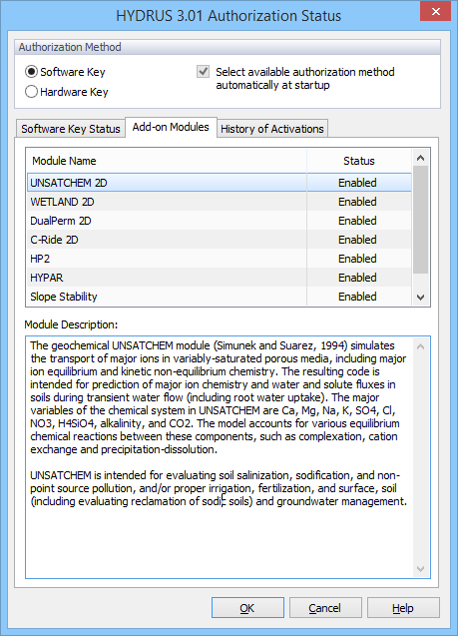Switch to Add-on Modules tab
Viewport: 458px width, 636px height.
(171, 127)
